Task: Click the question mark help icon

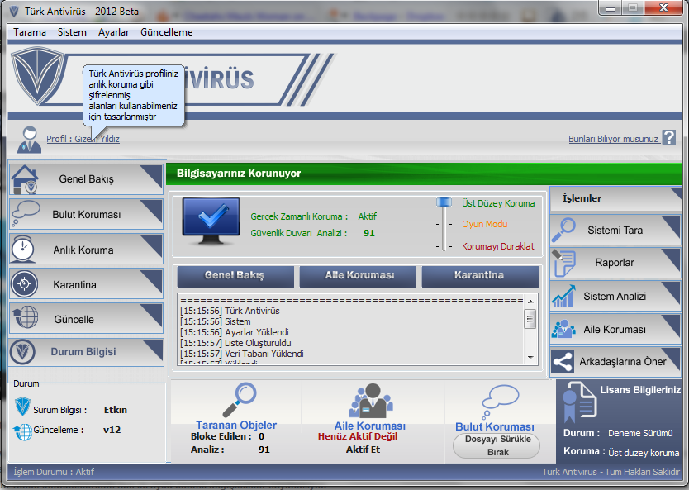Action: [x=669, y=138]
